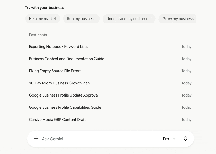Click Today next to Exporting Notebook Keyword Lists

(186, 47)
